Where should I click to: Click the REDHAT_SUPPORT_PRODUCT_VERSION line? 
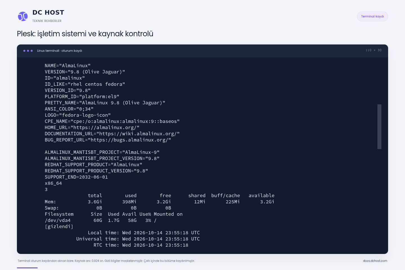pyautogui.click(x=96, y=171)
